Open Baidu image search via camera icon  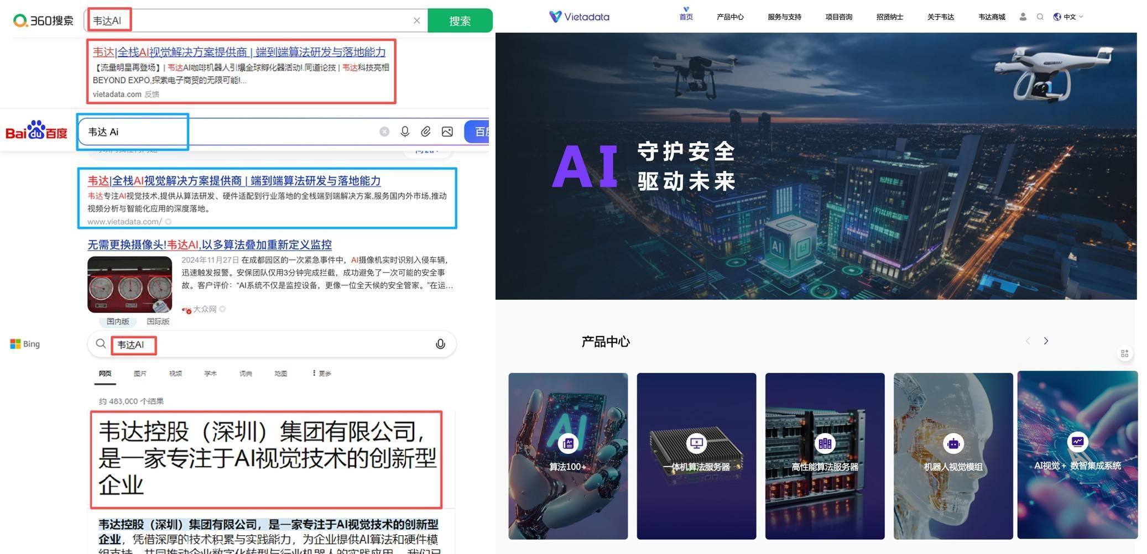[x=447, y=131]
